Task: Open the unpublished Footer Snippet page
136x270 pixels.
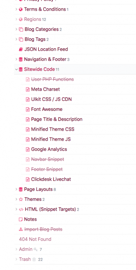Action: (x=47, y=169)
